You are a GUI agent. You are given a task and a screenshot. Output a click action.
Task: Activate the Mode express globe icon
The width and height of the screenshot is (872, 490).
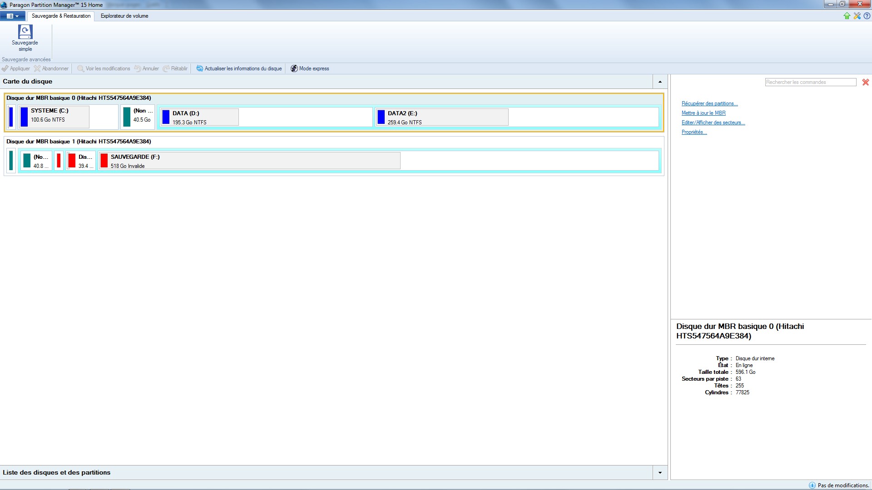(294, 69)
